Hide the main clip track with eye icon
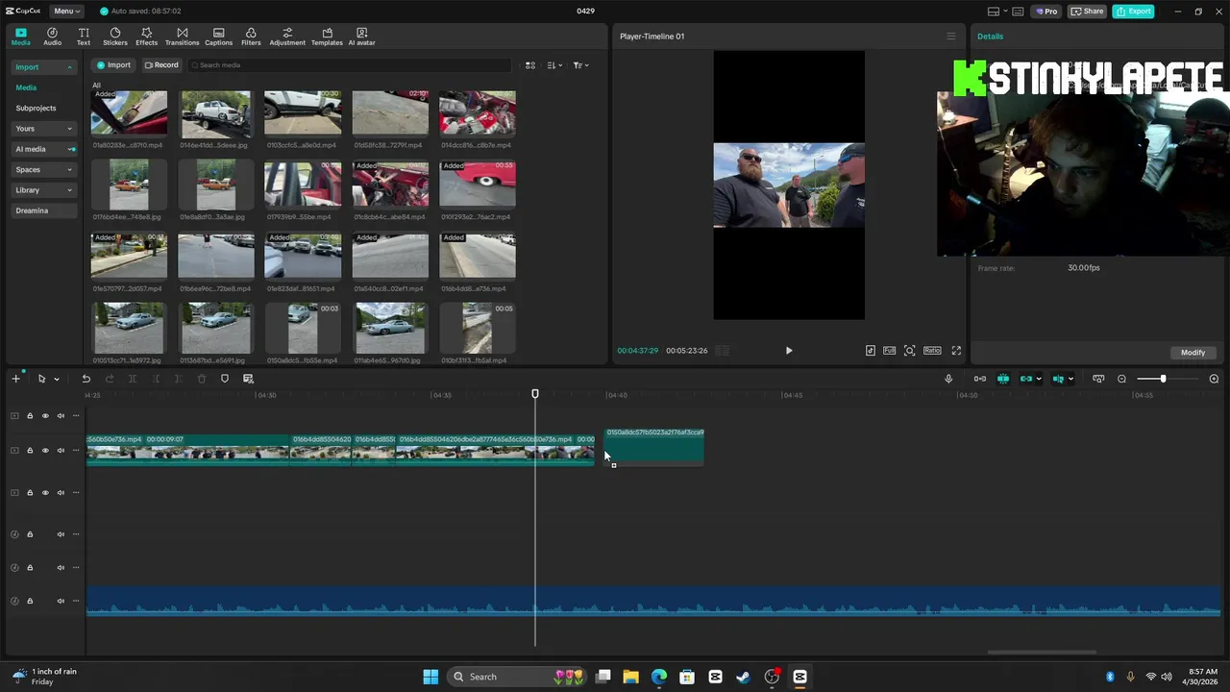The width and height of the screenshot is (1230, 692). pos(45,450)
